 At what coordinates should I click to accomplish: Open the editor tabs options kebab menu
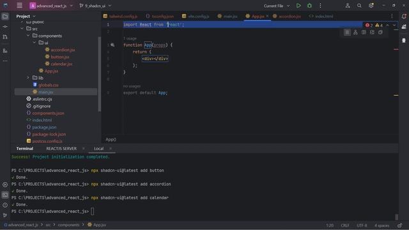[392, 16]
